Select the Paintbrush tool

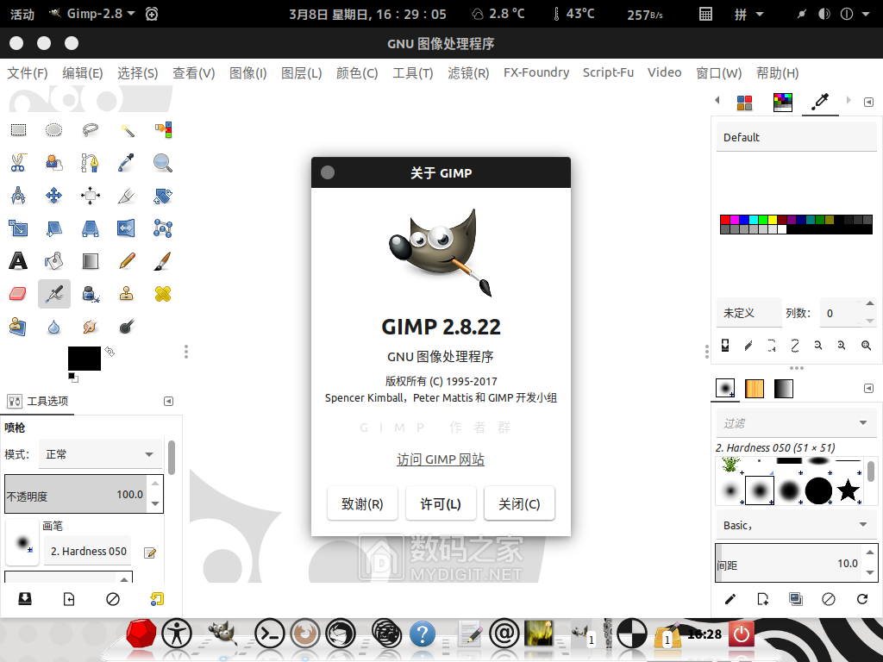tap(163, 260)
